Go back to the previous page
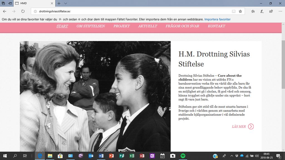This screenshot has height=160, width=285. (4, 11)
